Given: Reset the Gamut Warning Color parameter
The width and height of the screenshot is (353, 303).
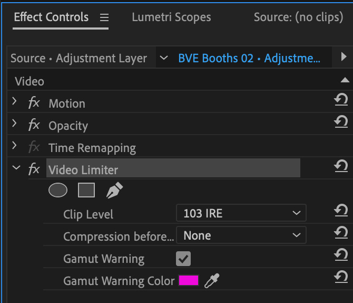Looking at the screenshot, I should [341, 277].
